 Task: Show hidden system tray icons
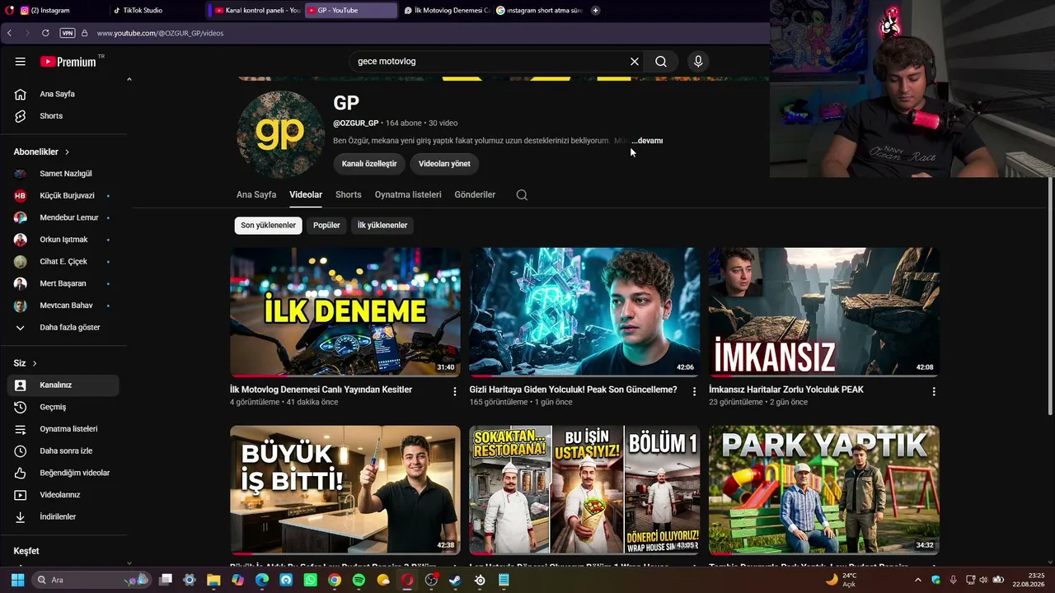point(918,580)
